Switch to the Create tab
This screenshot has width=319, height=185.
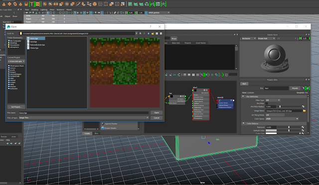tap(87, 133)
